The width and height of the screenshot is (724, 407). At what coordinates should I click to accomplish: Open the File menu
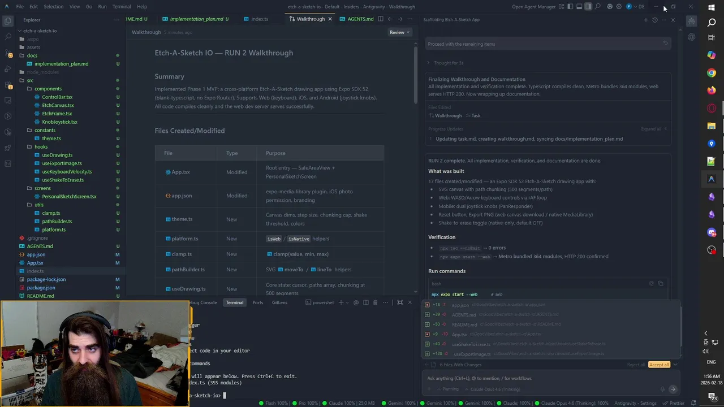click(x=20, y=7)
